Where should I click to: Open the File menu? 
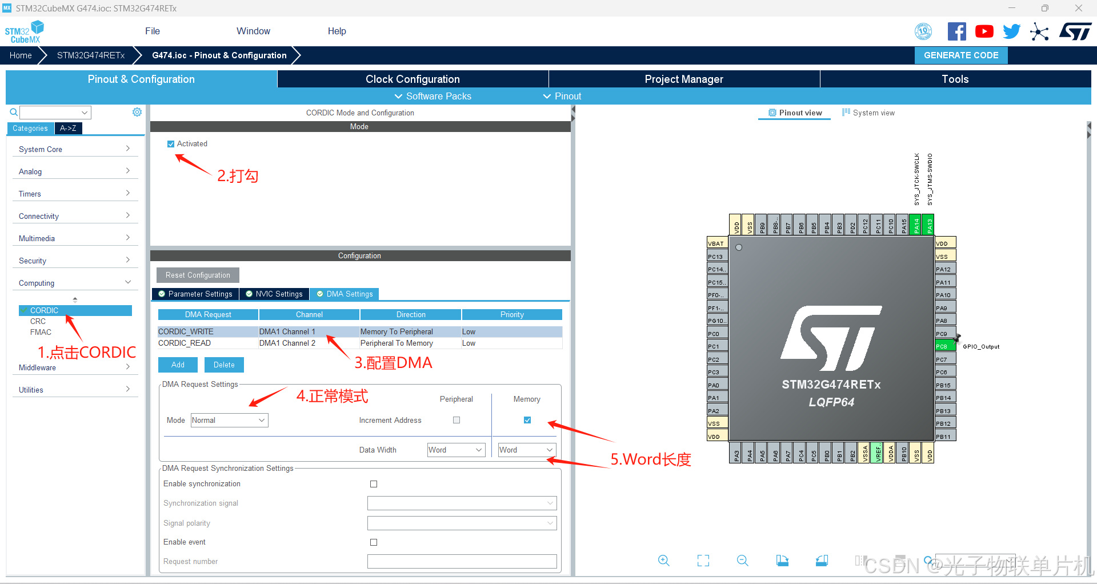(153, 31)
